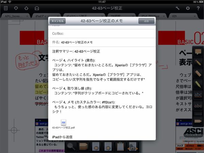
Task: Tap the 件名 subject field
Action: click(102, 42)
